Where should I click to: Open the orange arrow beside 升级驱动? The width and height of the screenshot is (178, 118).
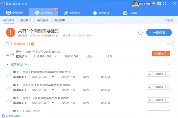(x=168, y=54)
